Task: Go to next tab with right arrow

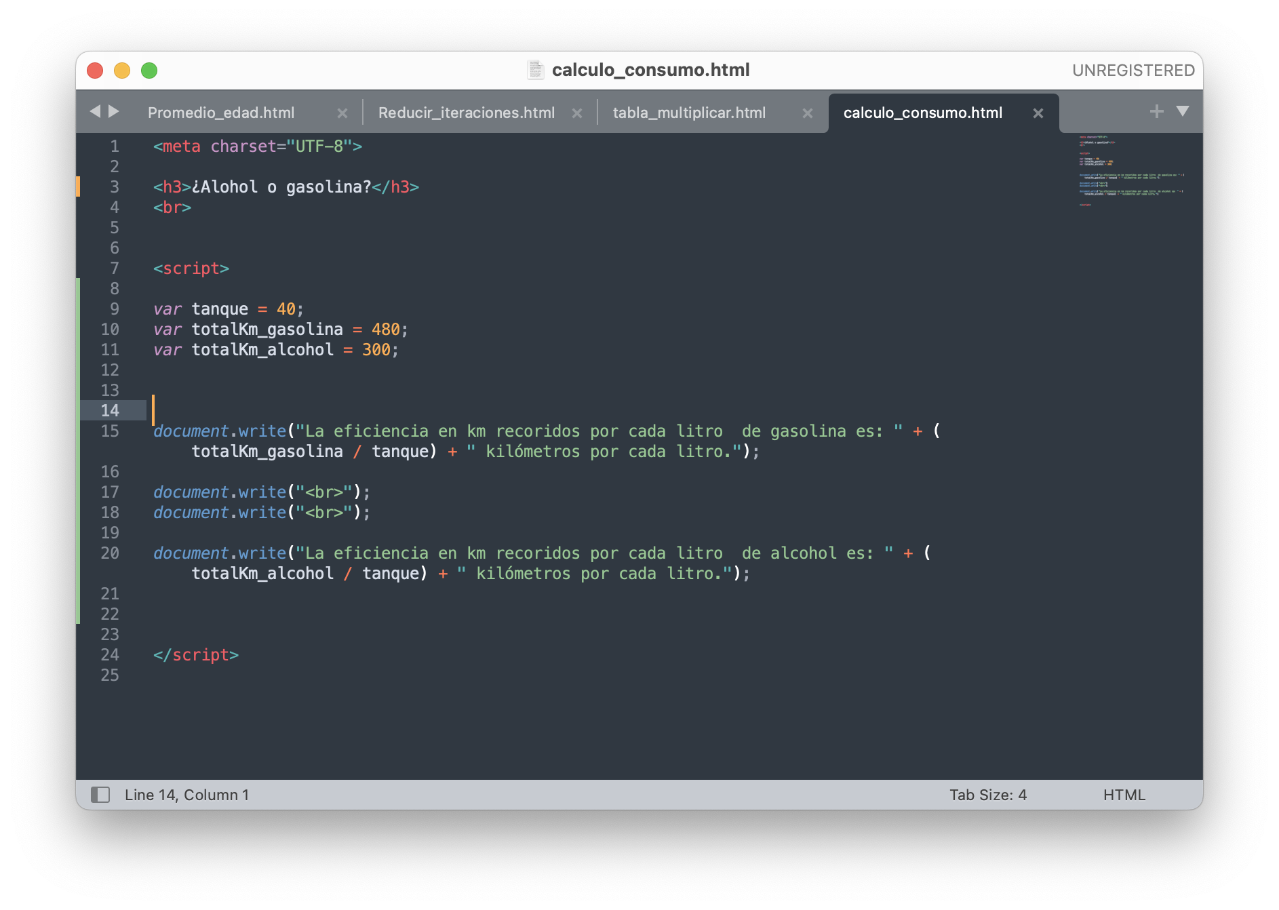Action: [x=114, y=111]
